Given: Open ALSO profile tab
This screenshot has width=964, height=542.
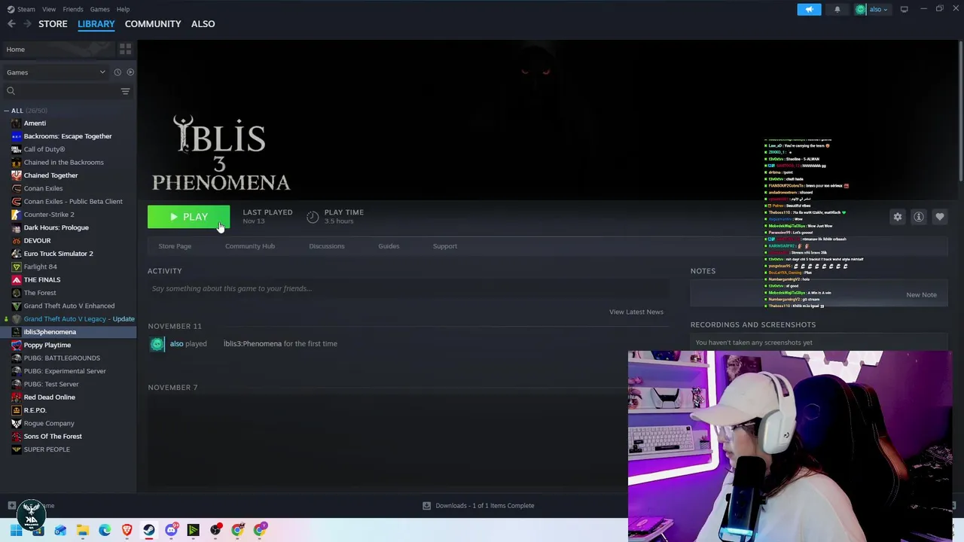Looking at the screenshot, I should 203,24.
